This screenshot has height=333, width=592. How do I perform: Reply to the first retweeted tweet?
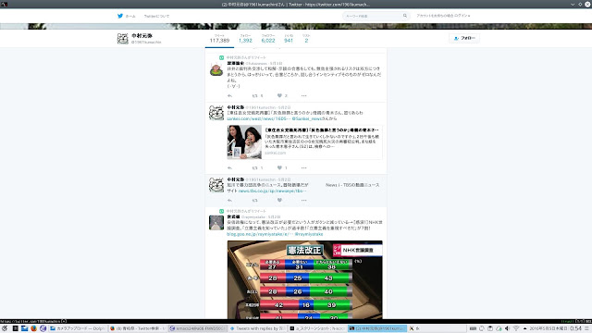229,95
